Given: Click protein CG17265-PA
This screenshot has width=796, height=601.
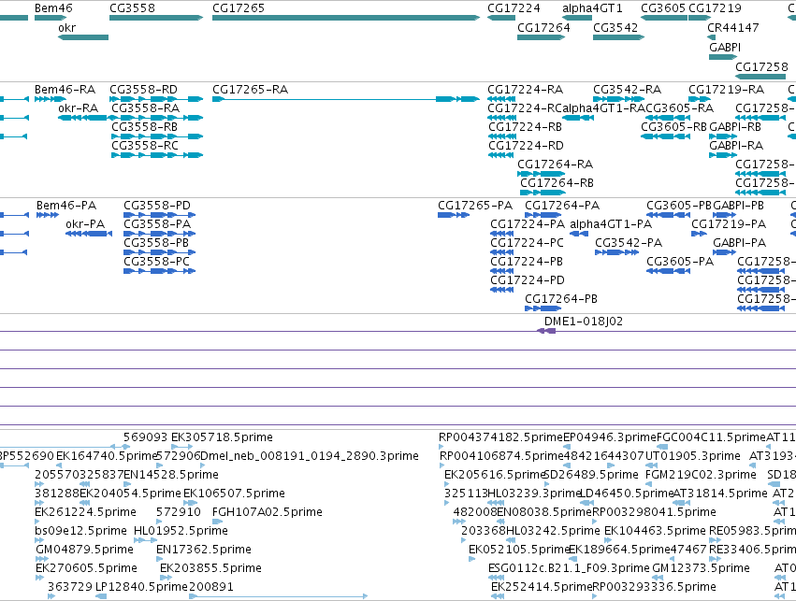Looking at the screenshot, I should tap(475, 206).
